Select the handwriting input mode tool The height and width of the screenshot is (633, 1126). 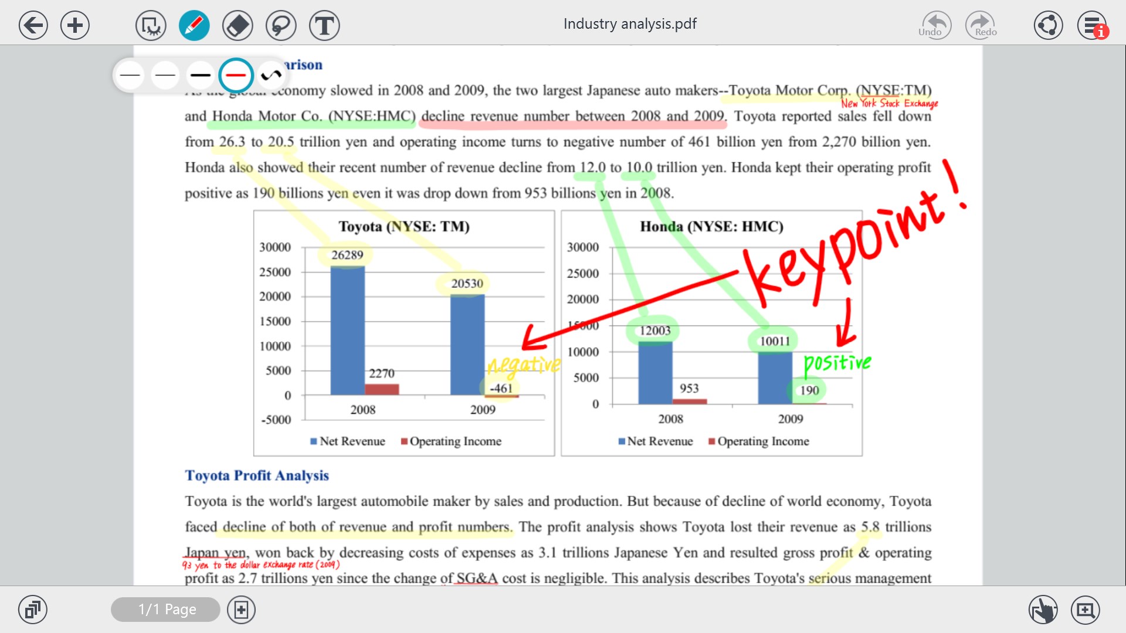pos(151,26)
